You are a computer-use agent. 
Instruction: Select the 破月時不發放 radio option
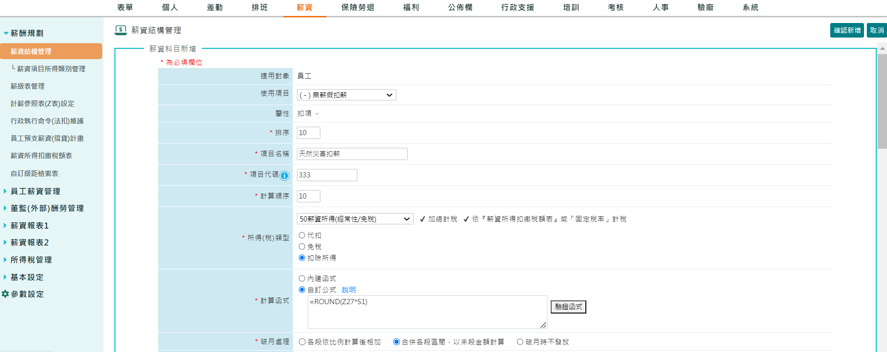[x=520, y=342]
